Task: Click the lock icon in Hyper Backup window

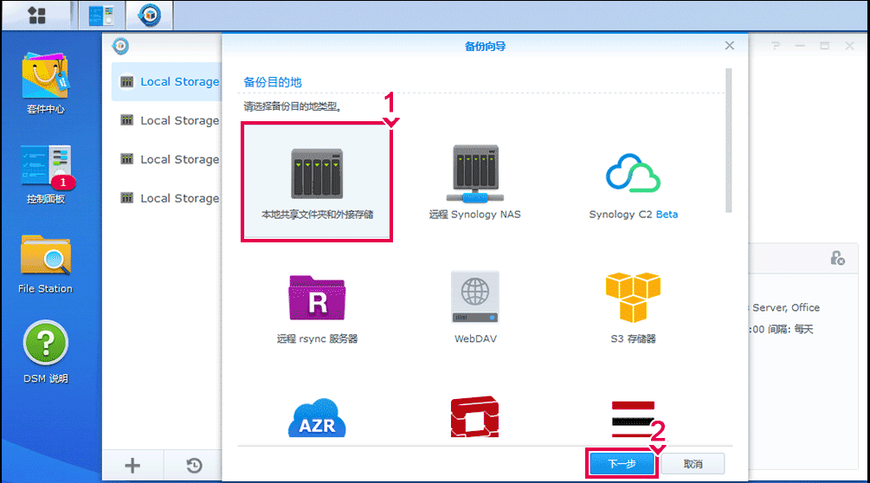Action: point(837,258)
